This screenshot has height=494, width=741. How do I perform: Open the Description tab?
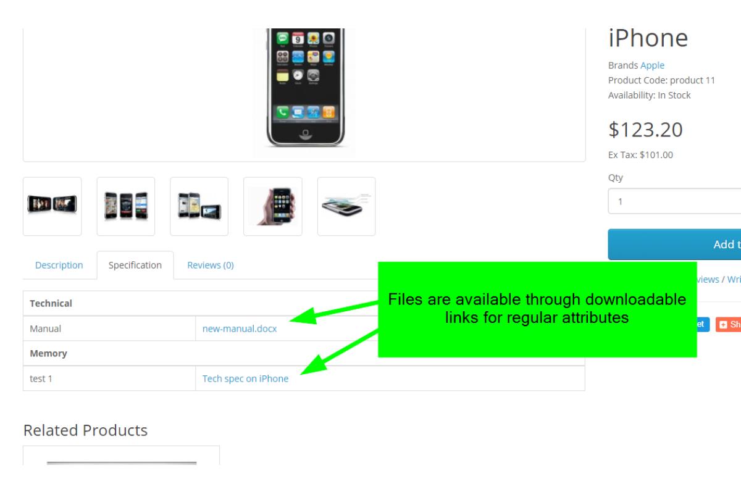pyautogui.click(x=59, y=265)
